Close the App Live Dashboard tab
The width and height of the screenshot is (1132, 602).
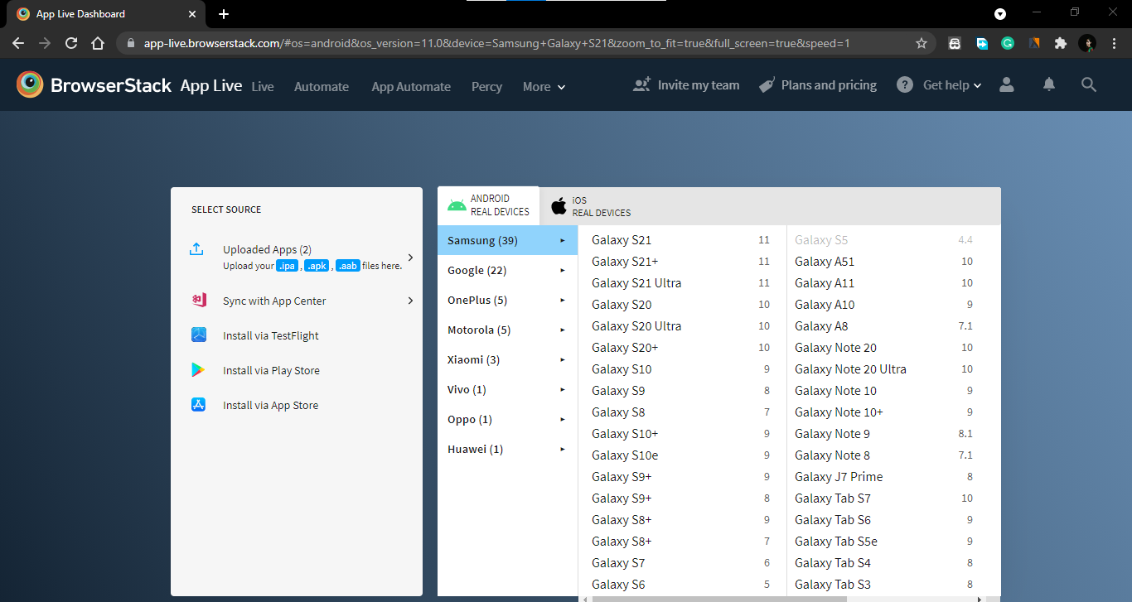(x=192, y=14)
